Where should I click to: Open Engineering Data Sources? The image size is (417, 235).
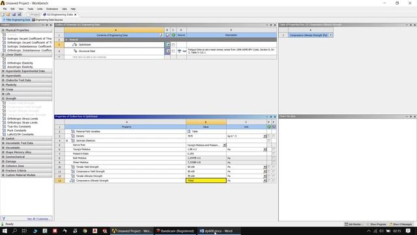click(x=48, y=20)
